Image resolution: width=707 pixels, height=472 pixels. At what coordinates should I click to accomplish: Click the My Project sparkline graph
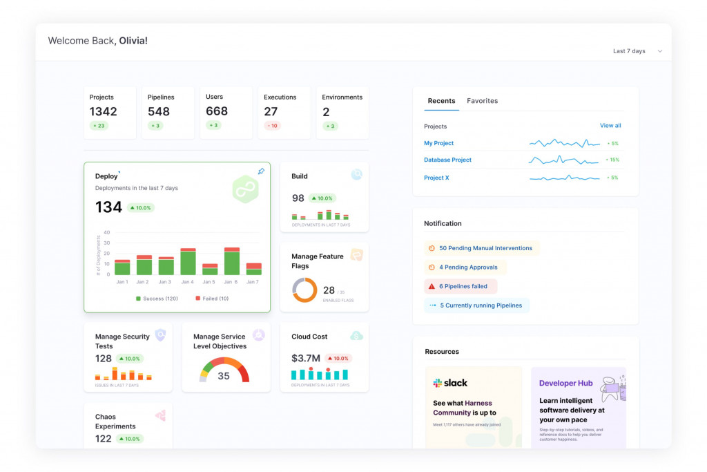point(565,143)
